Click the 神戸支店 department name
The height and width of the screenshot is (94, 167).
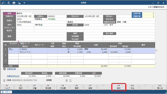[39, 25]
